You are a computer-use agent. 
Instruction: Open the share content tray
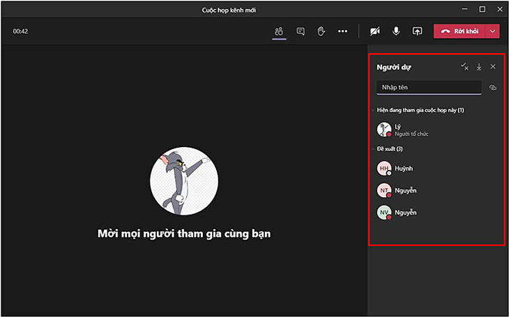coord(417,31)
